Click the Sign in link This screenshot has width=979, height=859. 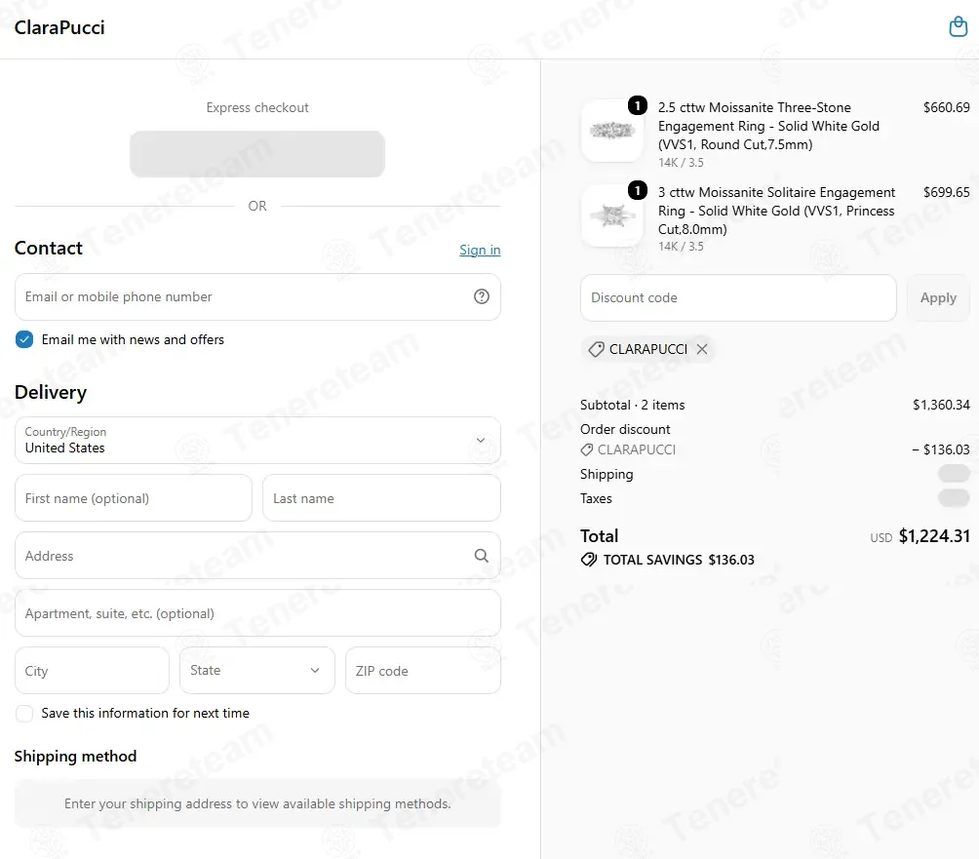point(480,250)
